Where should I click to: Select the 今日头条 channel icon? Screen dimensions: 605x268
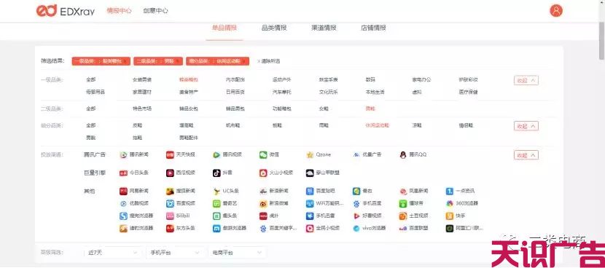(123, 173)
